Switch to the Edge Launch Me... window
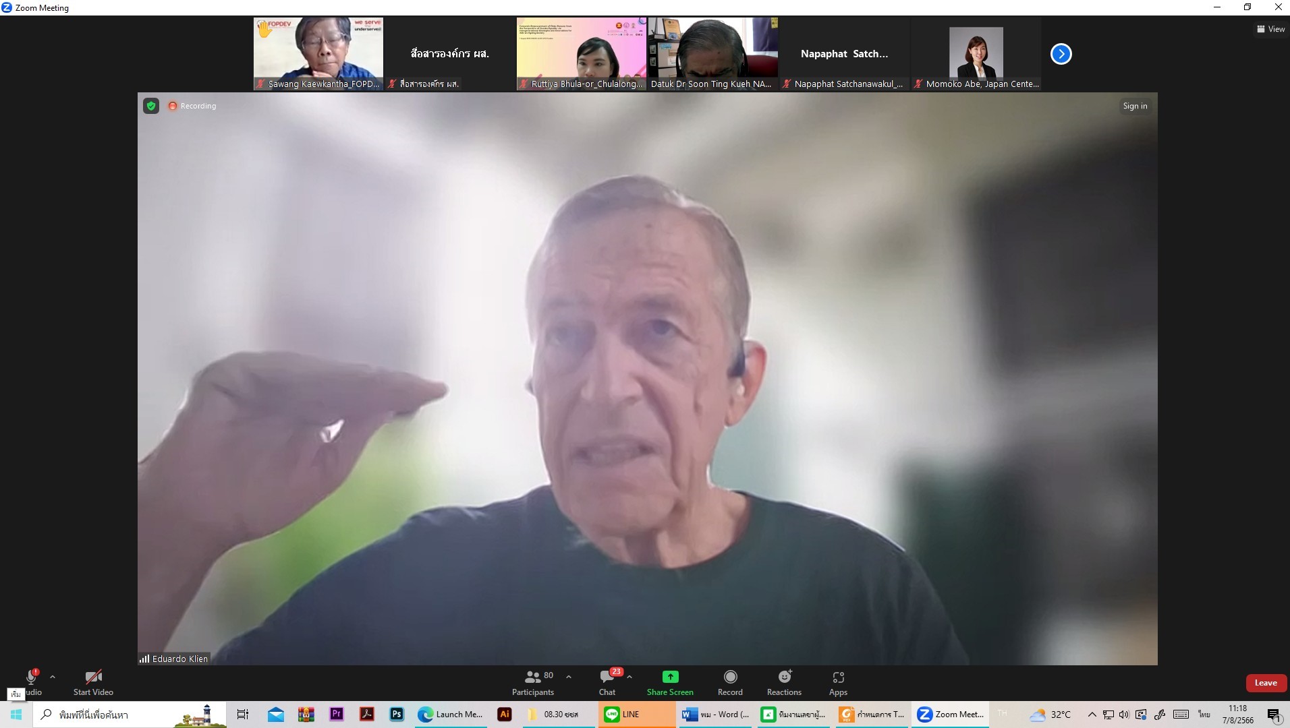This screenshot has width=1290, height=728. pos(450,715)
